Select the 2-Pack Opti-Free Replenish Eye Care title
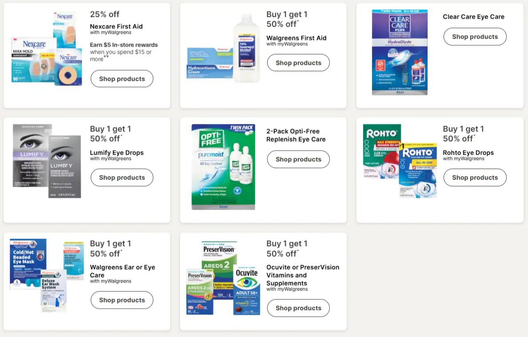Viewport: 528px width, 337px height. pos(296,135)
